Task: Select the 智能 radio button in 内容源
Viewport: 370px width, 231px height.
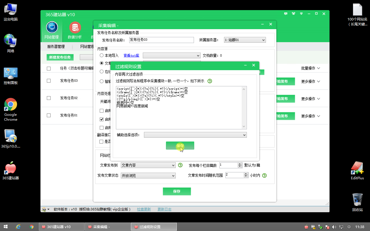Action: click(x=101, y=81)
